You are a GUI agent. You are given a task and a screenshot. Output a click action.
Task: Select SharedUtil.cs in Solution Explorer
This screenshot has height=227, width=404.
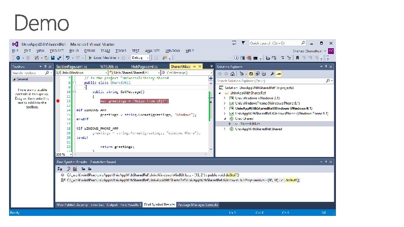click(250, 124)
